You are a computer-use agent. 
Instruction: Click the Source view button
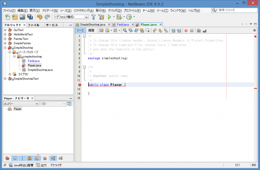[x=80, y=30]
